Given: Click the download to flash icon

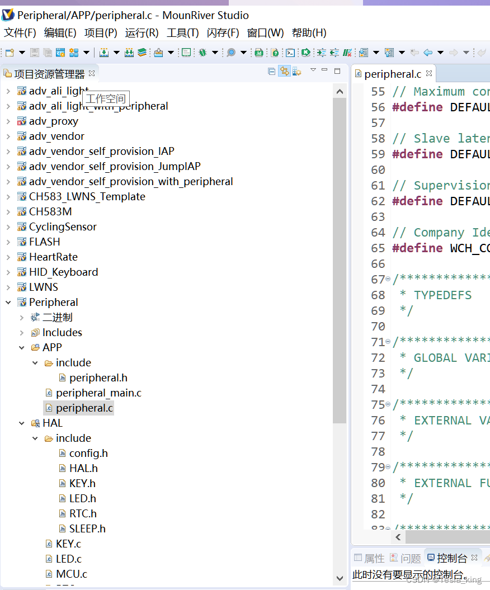Looking at the screenshot, I should click(x=158, y=53).
